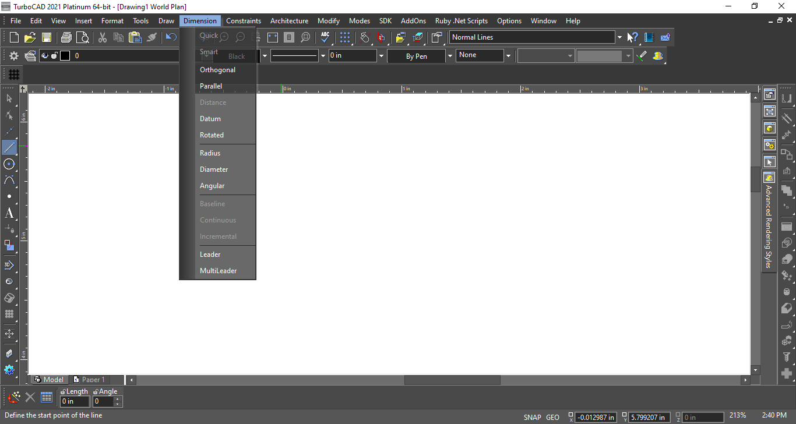The width and height of the screenshot is (796, 424).
Task: Toggle the Angle lock
Action: pyautogui.click(x=96, y=391)
